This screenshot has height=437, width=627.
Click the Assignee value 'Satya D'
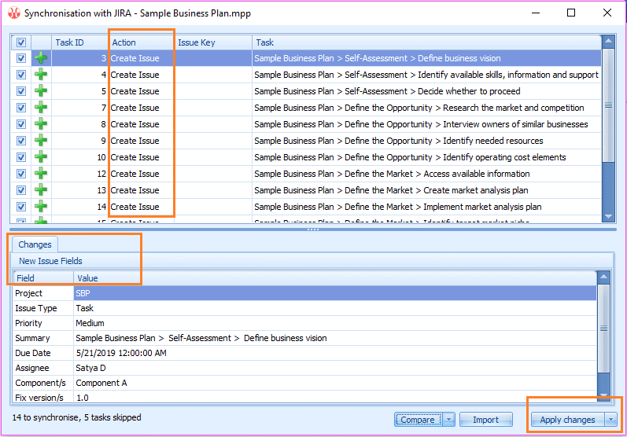(x=90, y=368)
